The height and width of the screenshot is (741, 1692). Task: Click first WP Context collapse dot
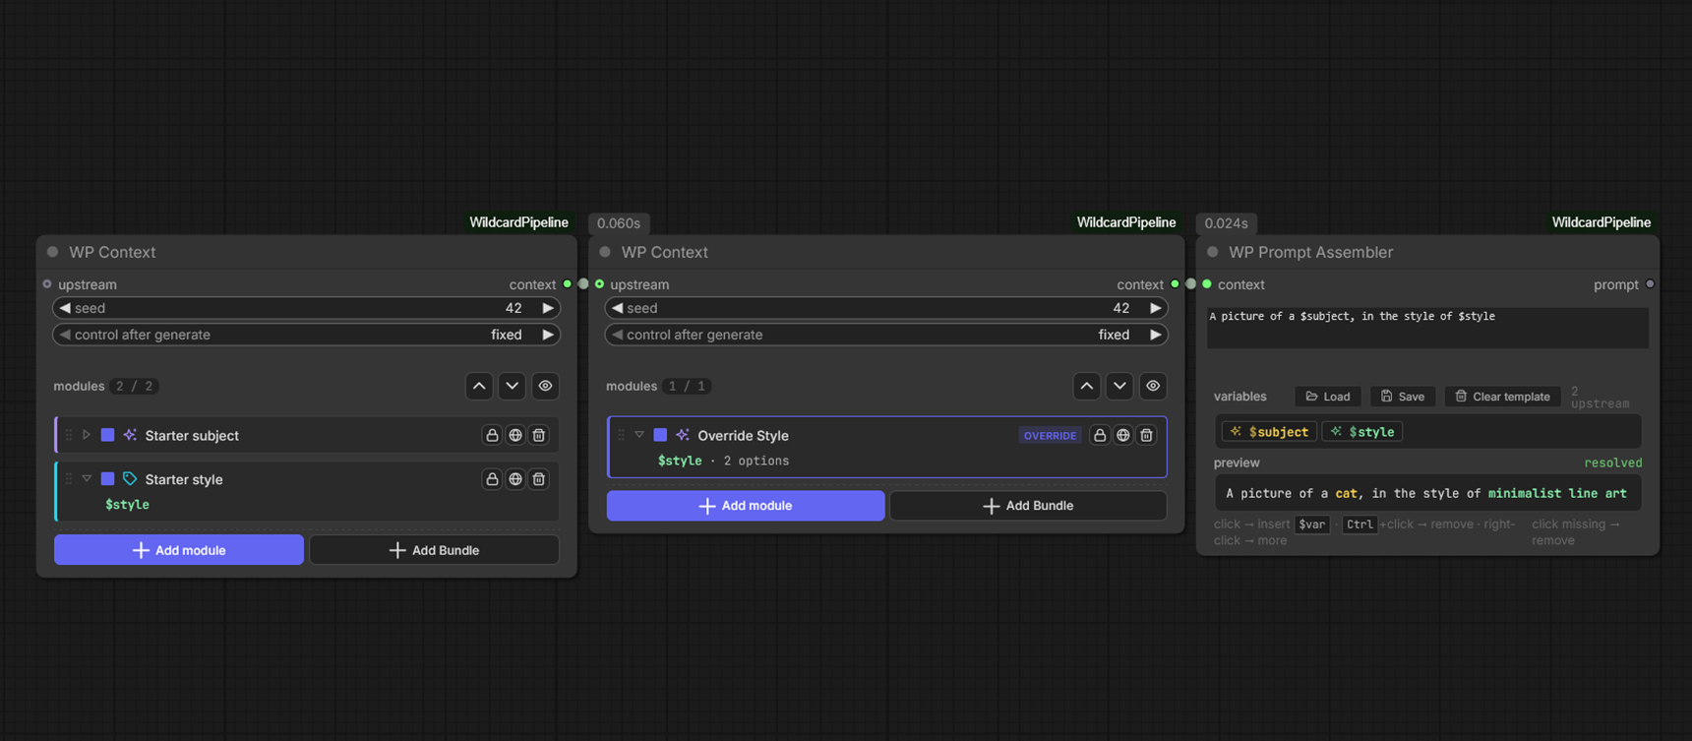[53, 252]
